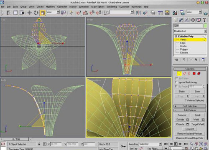The width and height of the screenshot is (209, 150).
Task: Click the Mirror tool icon
Action: (x=138, y=13)
